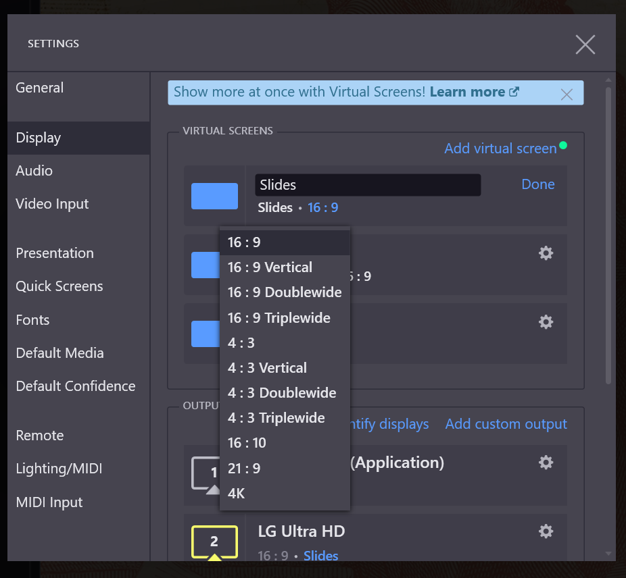626x578 pixels.
Task: Open Lighting/MIDI settings
Action: pyautogui.click(x=78, y=469)
